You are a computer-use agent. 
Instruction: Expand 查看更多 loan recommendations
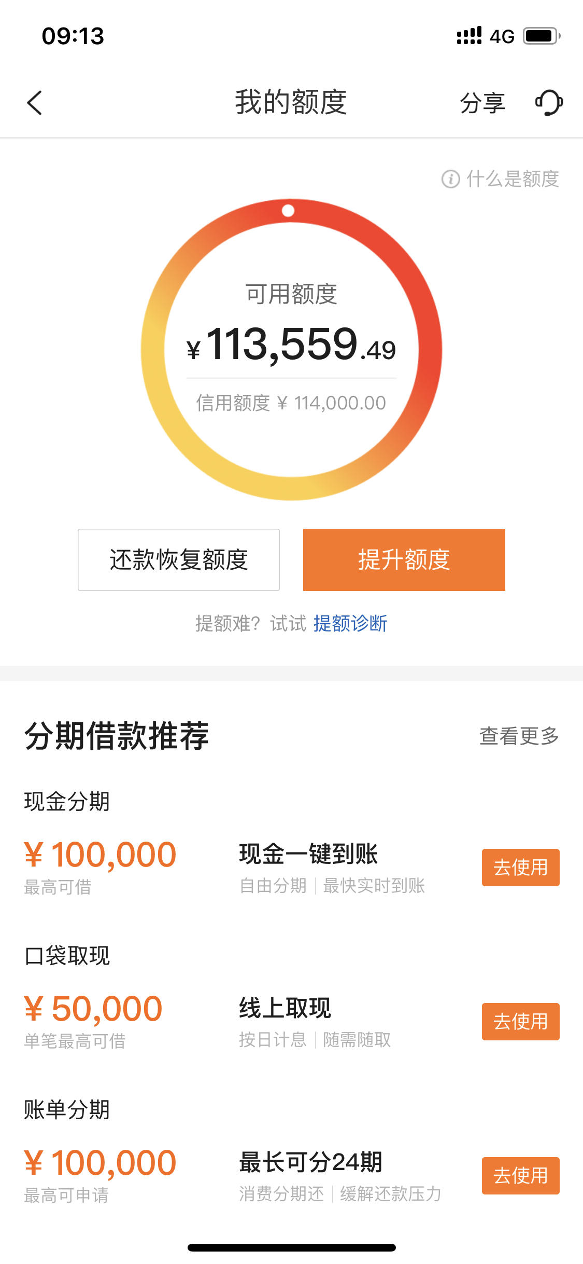tap(519, 736)
